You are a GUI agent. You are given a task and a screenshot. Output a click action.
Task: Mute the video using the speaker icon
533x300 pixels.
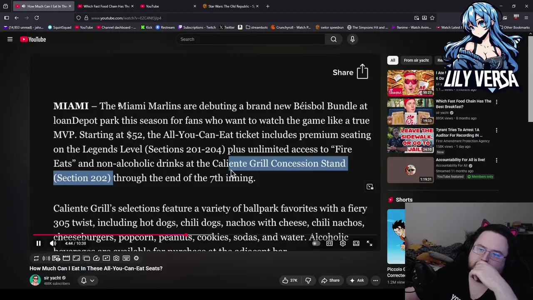point(53,243)
